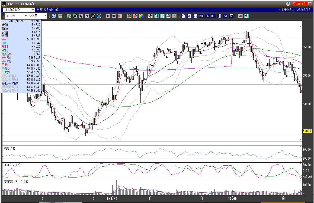This screenshot has width=314, height=203.
Task: Click the question mark help icon
Action: 289,4
